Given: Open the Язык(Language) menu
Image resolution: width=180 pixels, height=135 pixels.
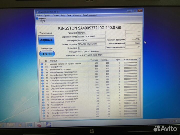Looking at the screenshot, I should click(x=90, y=15).
